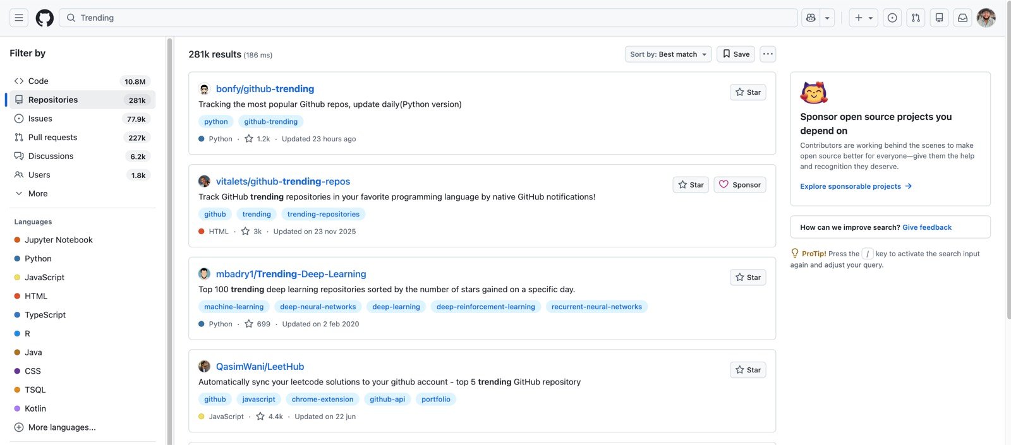Image resolution: width=1011 pixels, height=445 pixels.
Task: Click the QasimWani owner avatar
Action: pyautogui.click(x=204, y=367)
